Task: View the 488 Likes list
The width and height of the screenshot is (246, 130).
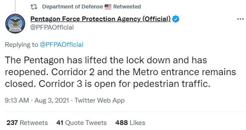Action: [130, 123]
